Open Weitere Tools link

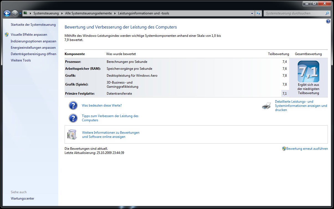pos(21,60)
